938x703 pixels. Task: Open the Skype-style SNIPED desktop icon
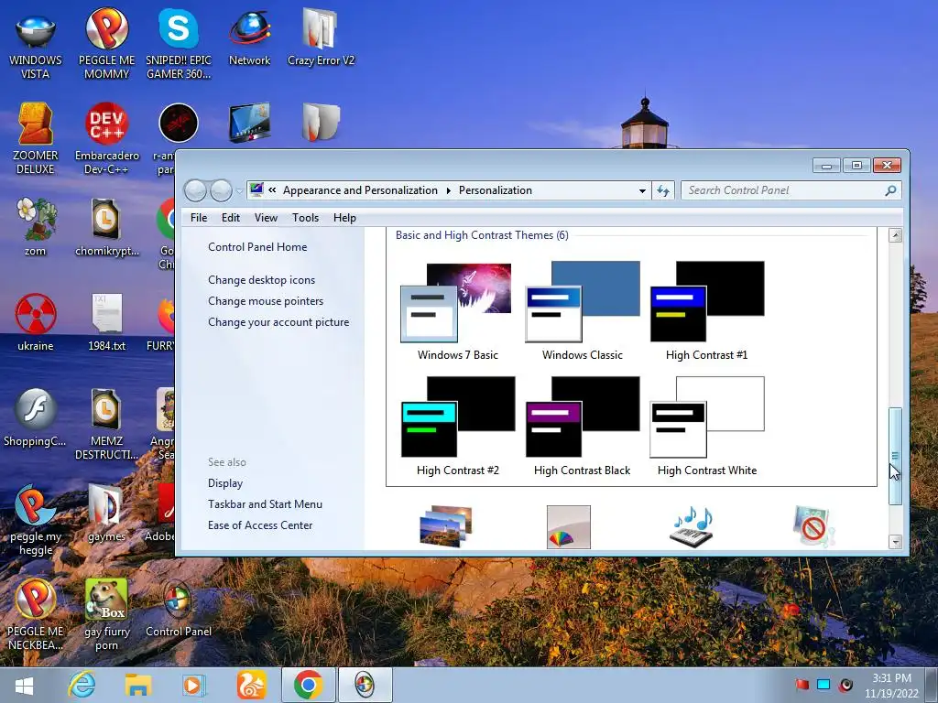pyautogui.click(x=179, y=46)
